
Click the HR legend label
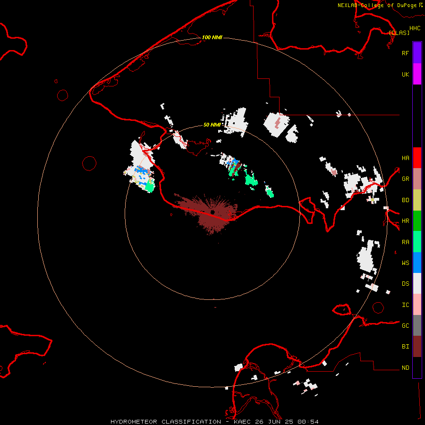click(405, 221)
